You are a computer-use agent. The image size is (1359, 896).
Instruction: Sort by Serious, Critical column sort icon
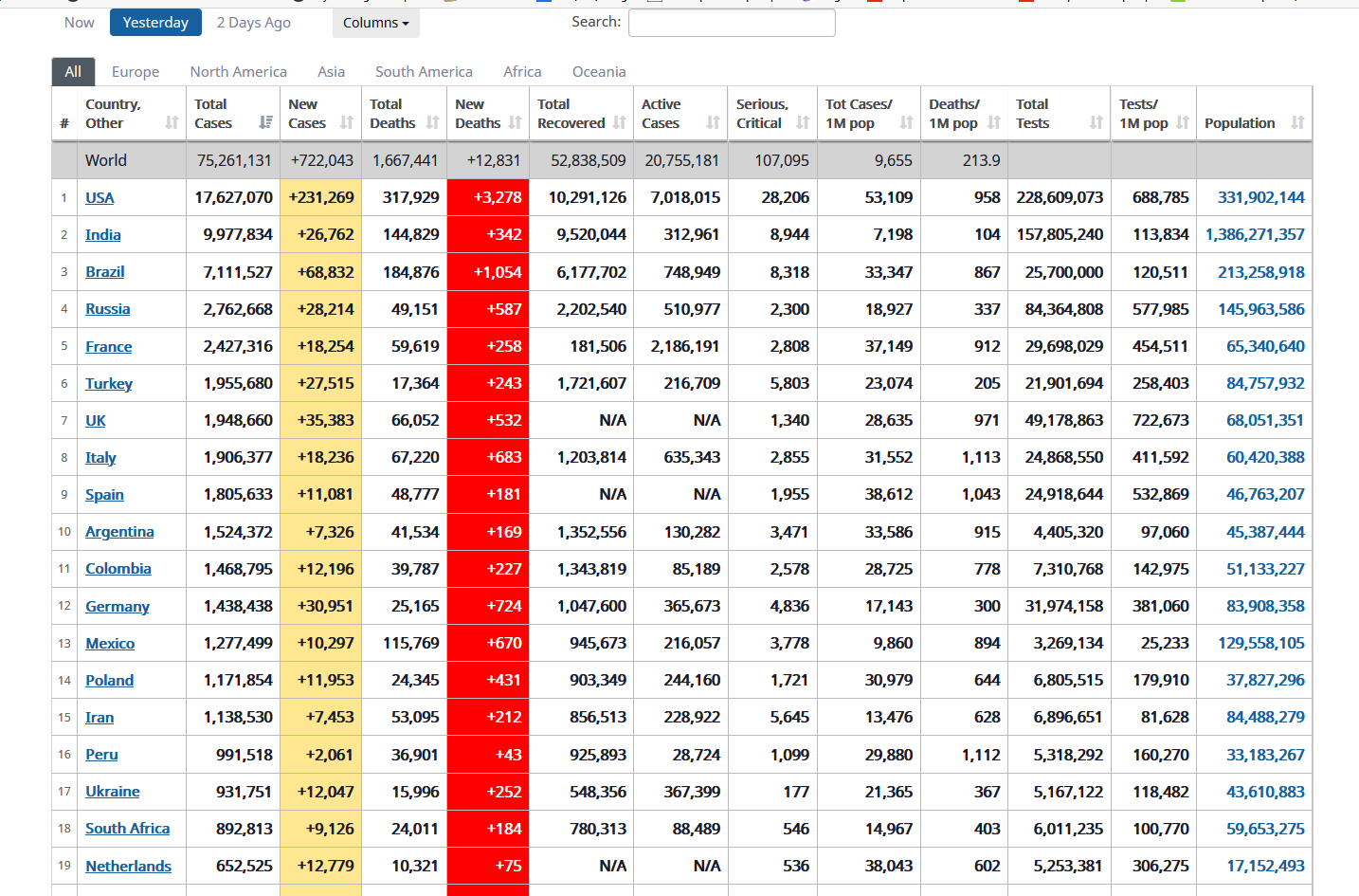(x=803, y=122)
